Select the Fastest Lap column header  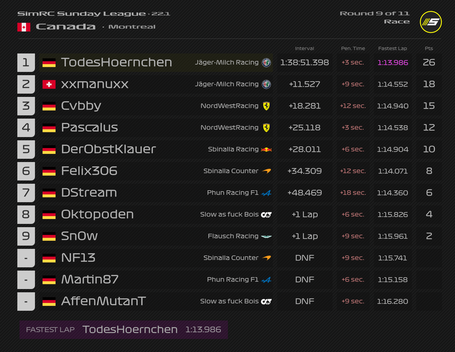click(392, 49)
